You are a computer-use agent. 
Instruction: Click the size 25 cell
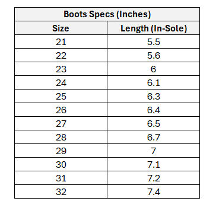(x=61, y=96)
